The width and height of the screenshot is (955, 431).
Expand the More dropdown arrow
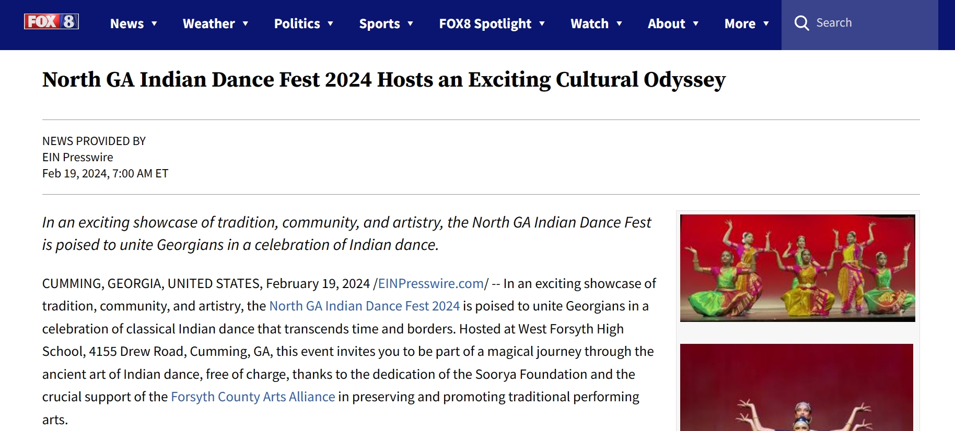point(766,23)
